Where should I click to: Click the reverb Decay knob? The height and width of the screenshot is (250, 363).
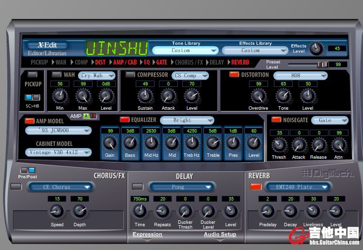[x=290, y=211]
